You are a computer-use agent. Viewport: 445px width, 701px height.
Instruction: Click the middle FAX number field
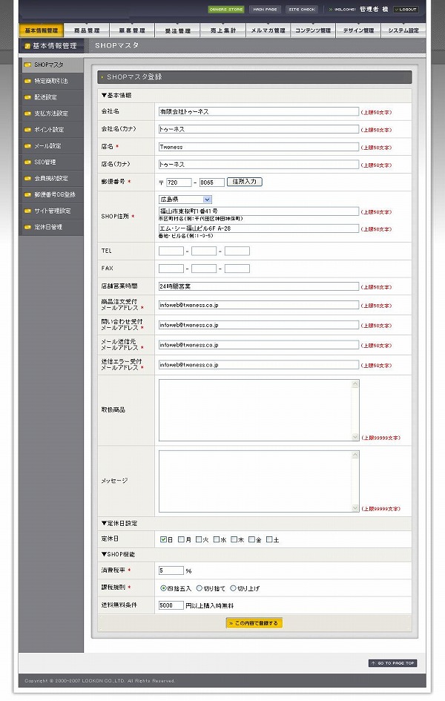[x=204, y=269]
